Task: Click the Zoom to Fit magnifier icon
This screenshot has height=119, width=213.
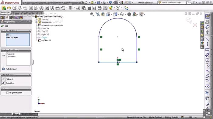Action: [92, 14]
